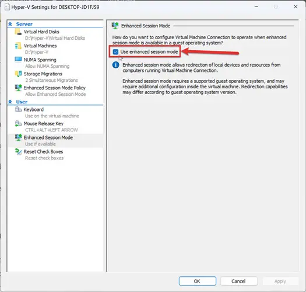The image size is (306, 292).
Task: Click the blue information icon
Action: coord(116,65)
